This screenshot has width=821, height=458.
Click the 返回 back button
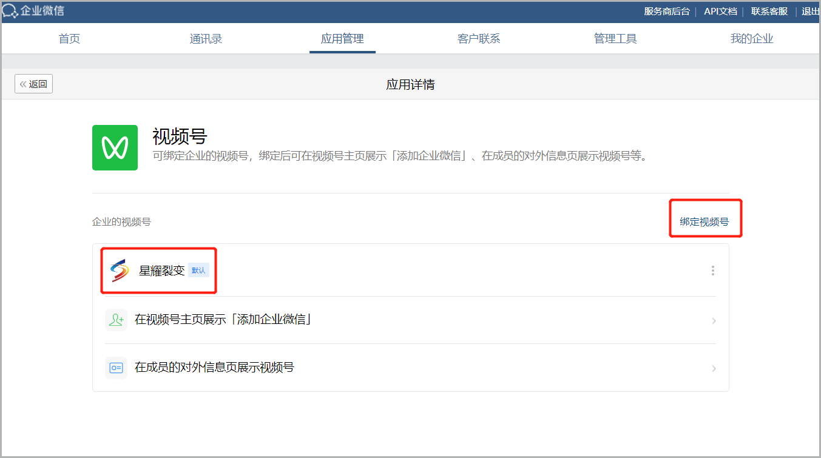33,84
